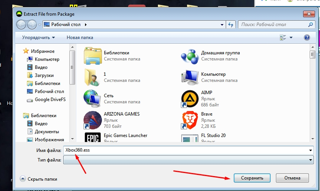Click the 2,28 КБ size text under Brave
This screenshot has height=191, width=320.
coord(208,126)
